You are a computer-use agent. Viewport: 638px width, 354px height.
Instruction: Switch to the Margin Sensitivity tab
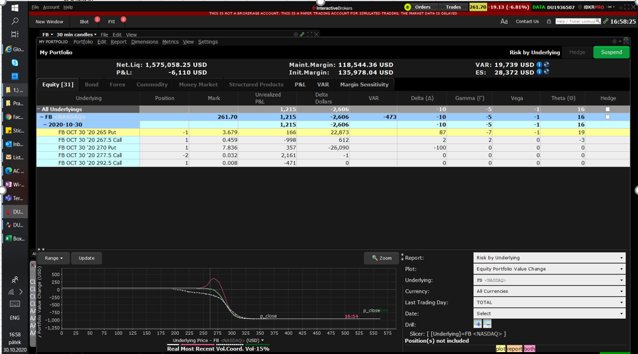click(364, 85)
